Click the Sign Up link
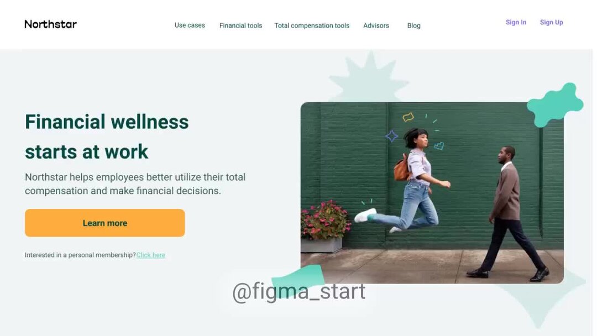 point(551,22)
